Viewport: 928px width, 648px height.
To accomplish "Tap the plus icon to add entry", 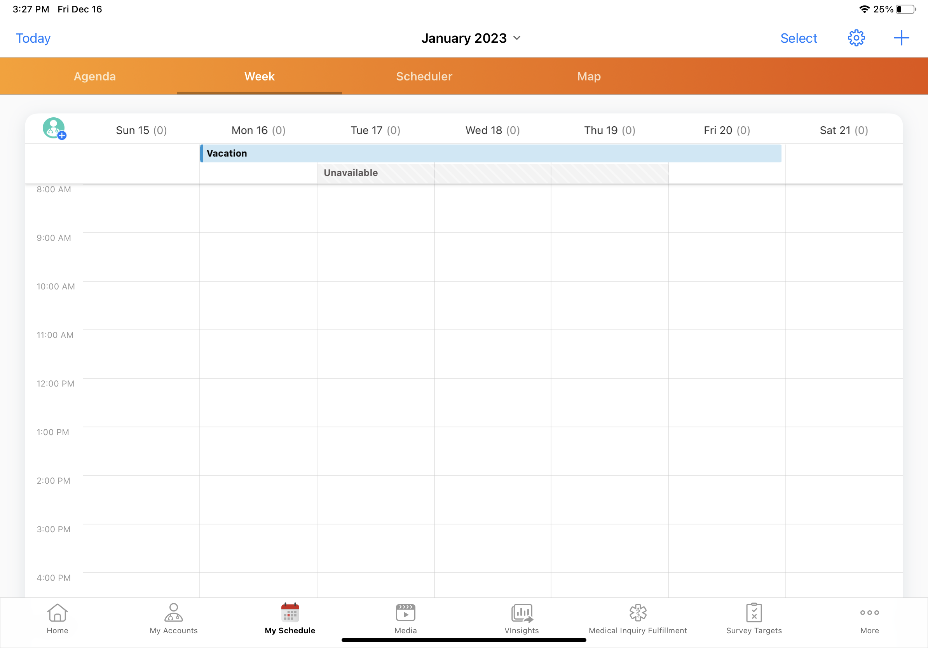I will coord(901,38).
